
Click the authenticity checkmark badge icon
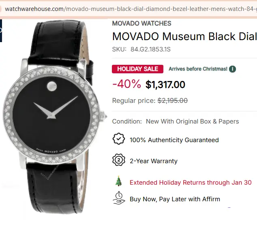tap(118, 139)
